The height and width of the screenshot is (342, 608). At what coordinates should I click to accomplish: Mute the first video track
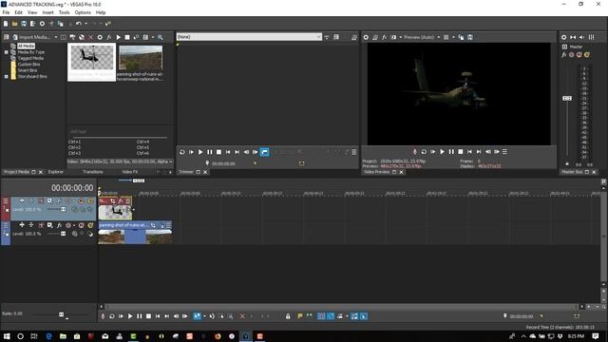pos(81,200)
